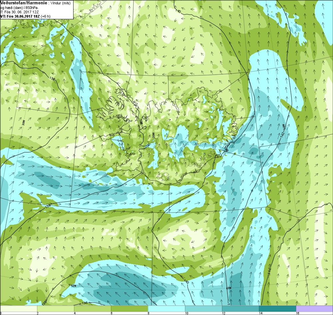Choose the purple legend swatch above 16 m/s

(315, 308)
